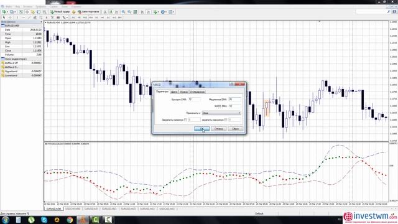Switch to the 'Уровни' dialog tab
Image resolution: width=398 pixels, height=224 pixels.
pos(184,92)
